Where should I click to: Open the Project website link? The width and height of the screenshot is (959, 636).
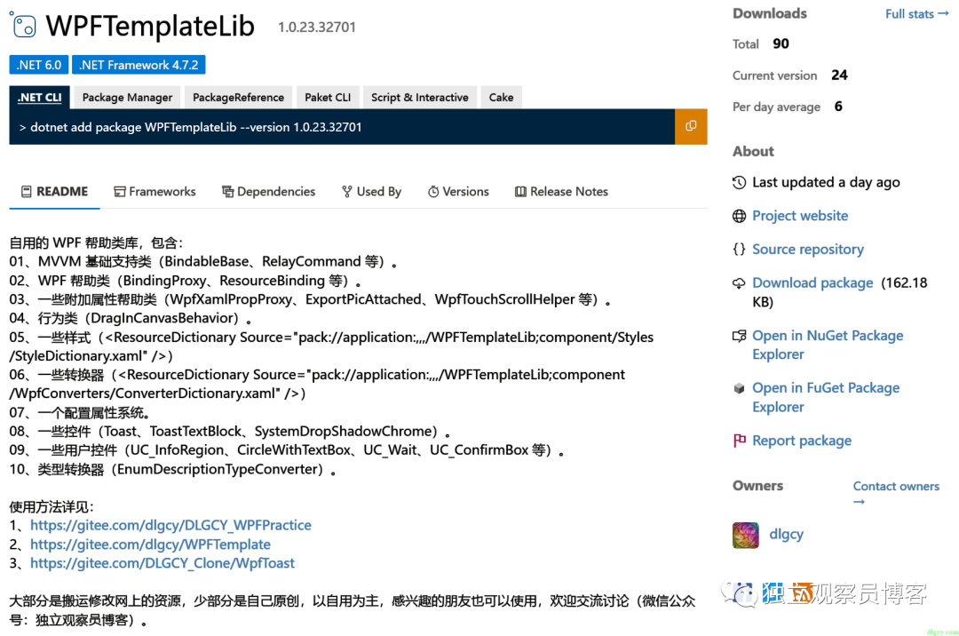point(800,216)
